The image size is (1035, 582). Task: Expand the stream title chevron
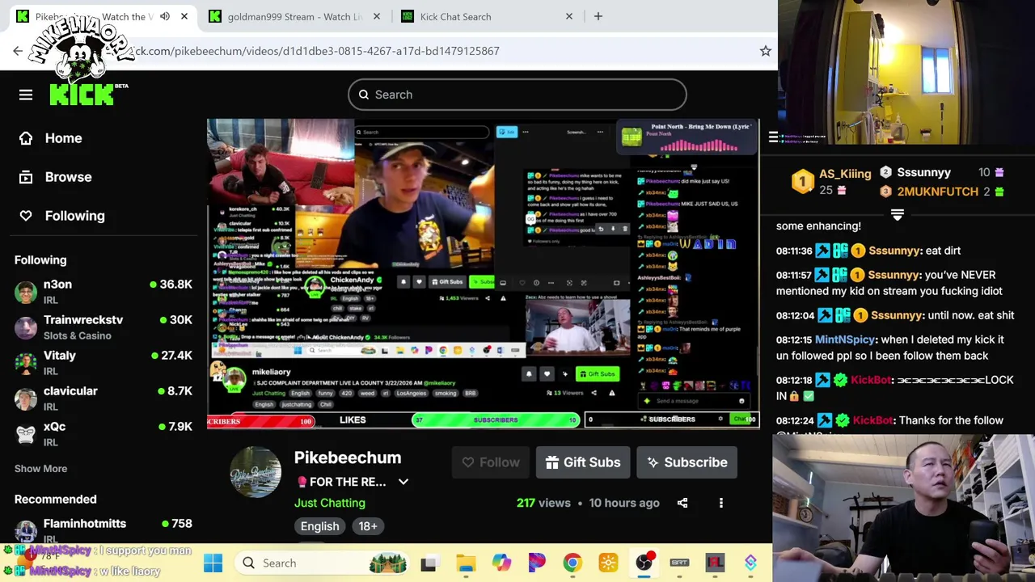pos(403,482)
